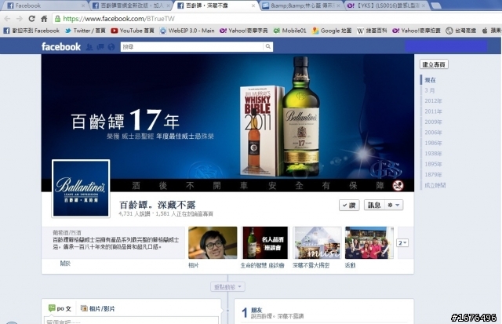Open the Yahoo auction bookmark
This screenshot has width=502, height=324.
tap(417, 31)
